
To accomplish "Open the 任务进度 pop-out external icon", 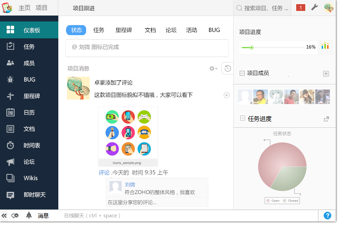I will coord(326,119).
